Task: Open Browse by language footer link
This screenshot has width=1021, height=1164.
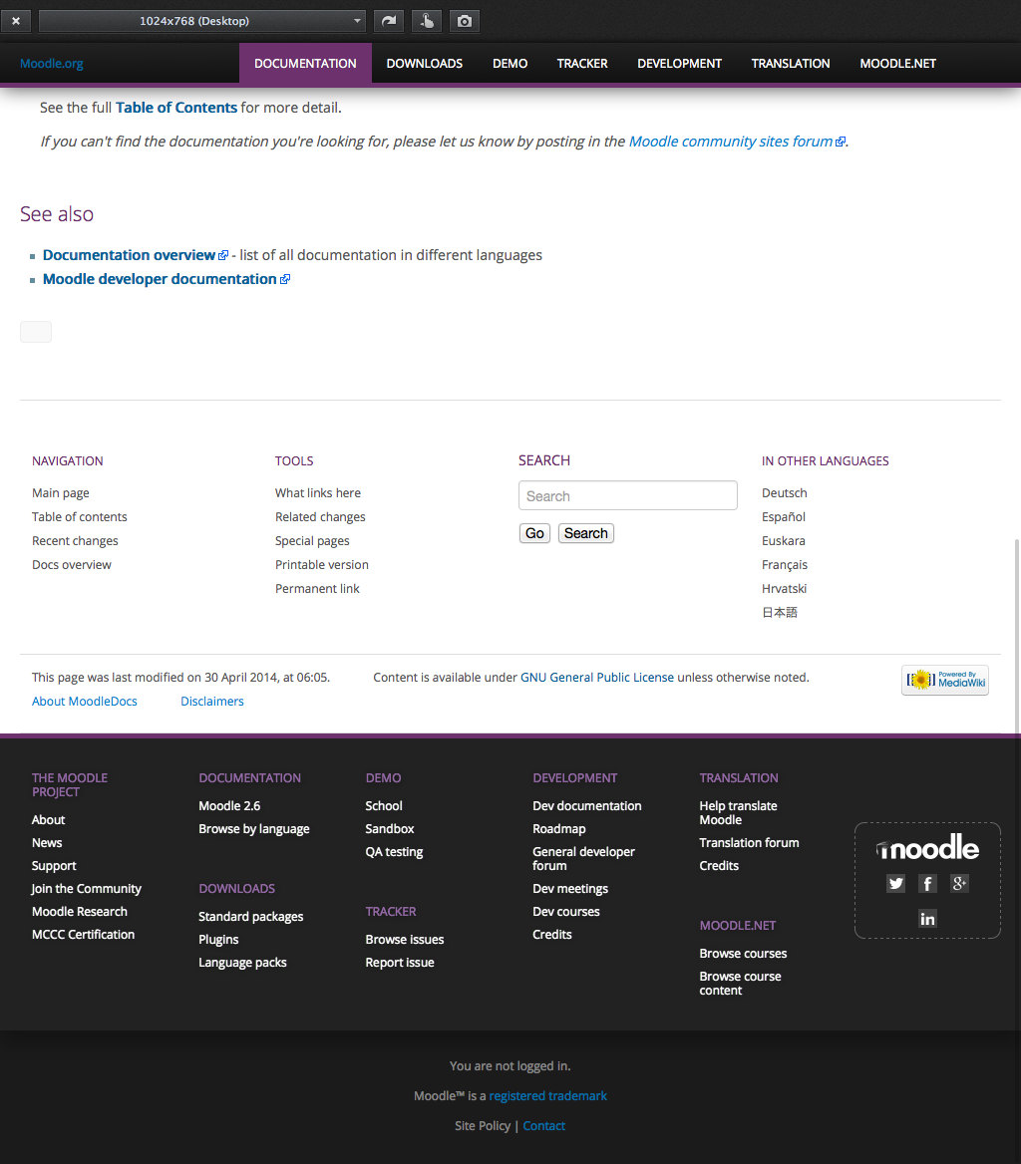Action: click(254, 828)
